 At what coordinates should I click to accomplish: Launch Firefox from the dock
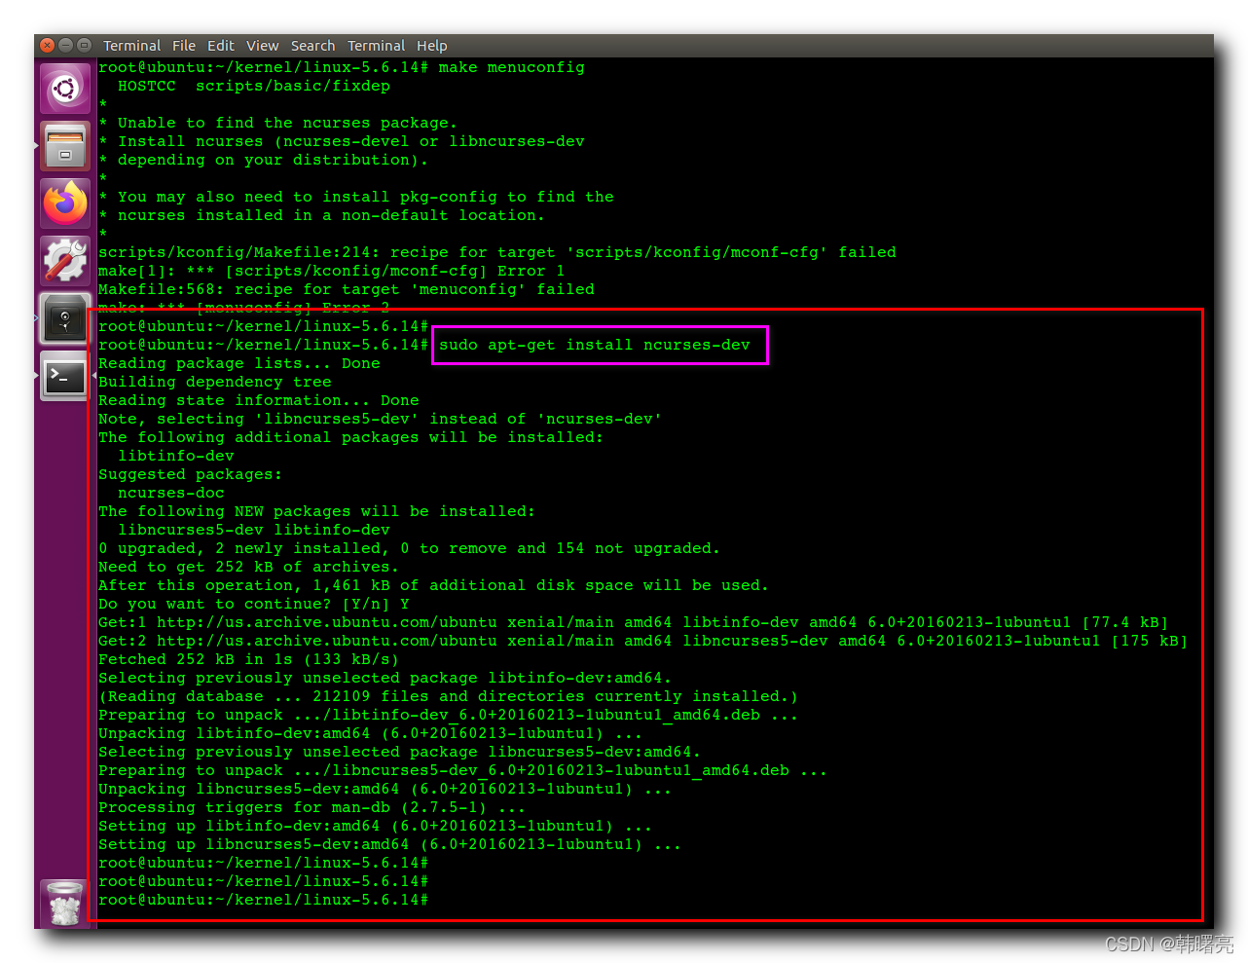pos(64,204)
